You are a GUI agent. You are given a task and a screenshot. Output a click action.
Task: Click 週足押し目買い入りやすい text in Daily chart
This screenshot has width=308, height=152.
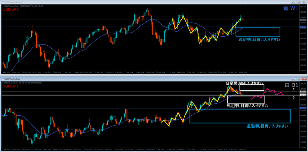pos(267,126)
